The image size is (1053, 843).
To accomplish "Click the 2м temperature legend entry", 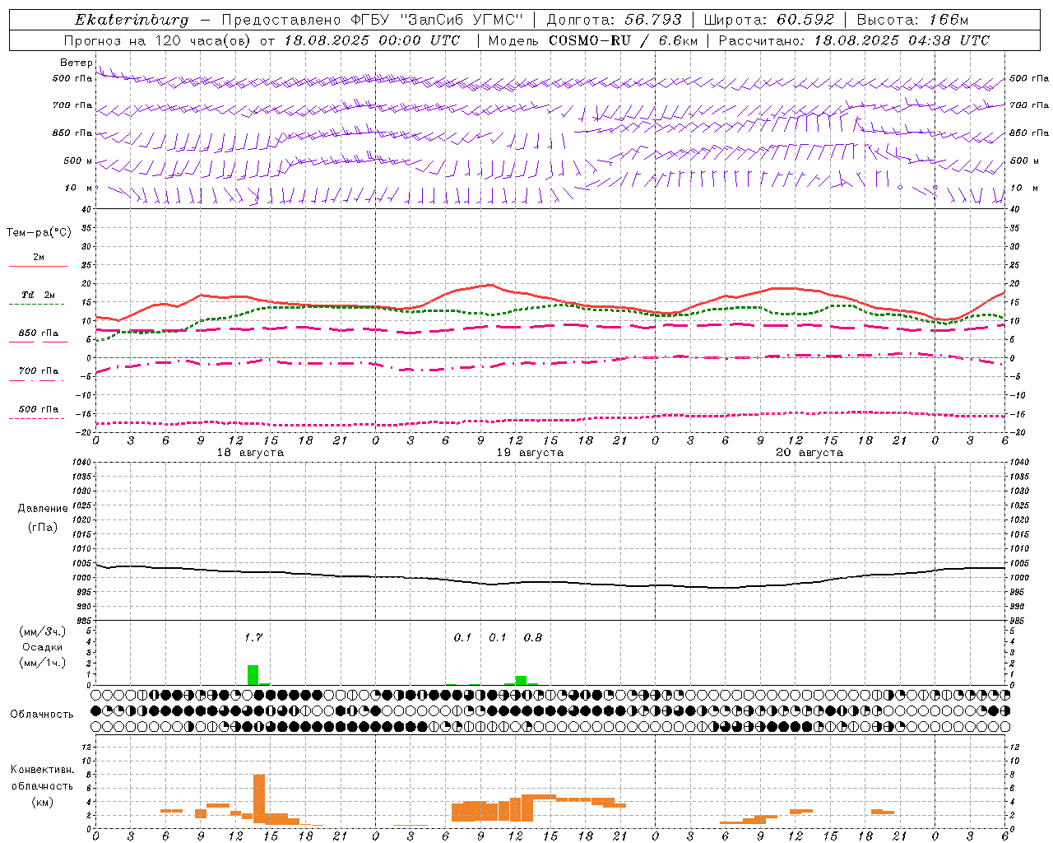I will pos(39,258).
